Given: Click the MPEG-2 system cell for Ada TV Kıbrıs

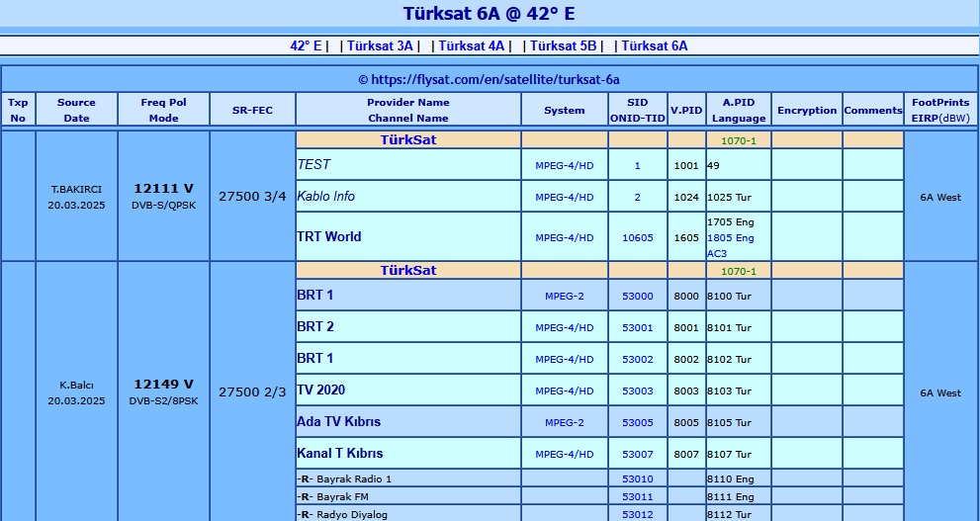Looking at the screenshot, I should coord(565,422).
